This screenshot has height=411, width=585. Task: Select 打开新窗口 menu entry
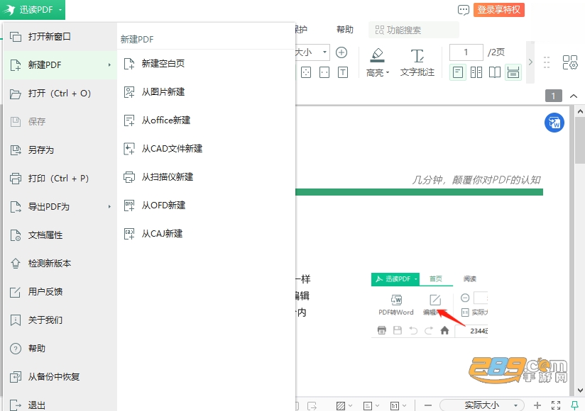[x=60, y=36]
